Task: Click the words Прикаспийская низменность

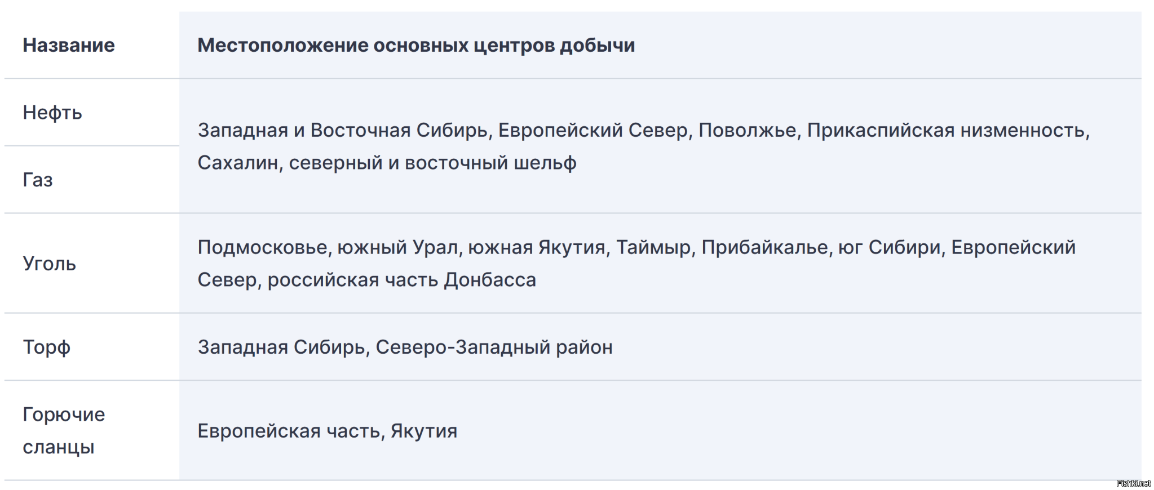Action: pos(947,130)
